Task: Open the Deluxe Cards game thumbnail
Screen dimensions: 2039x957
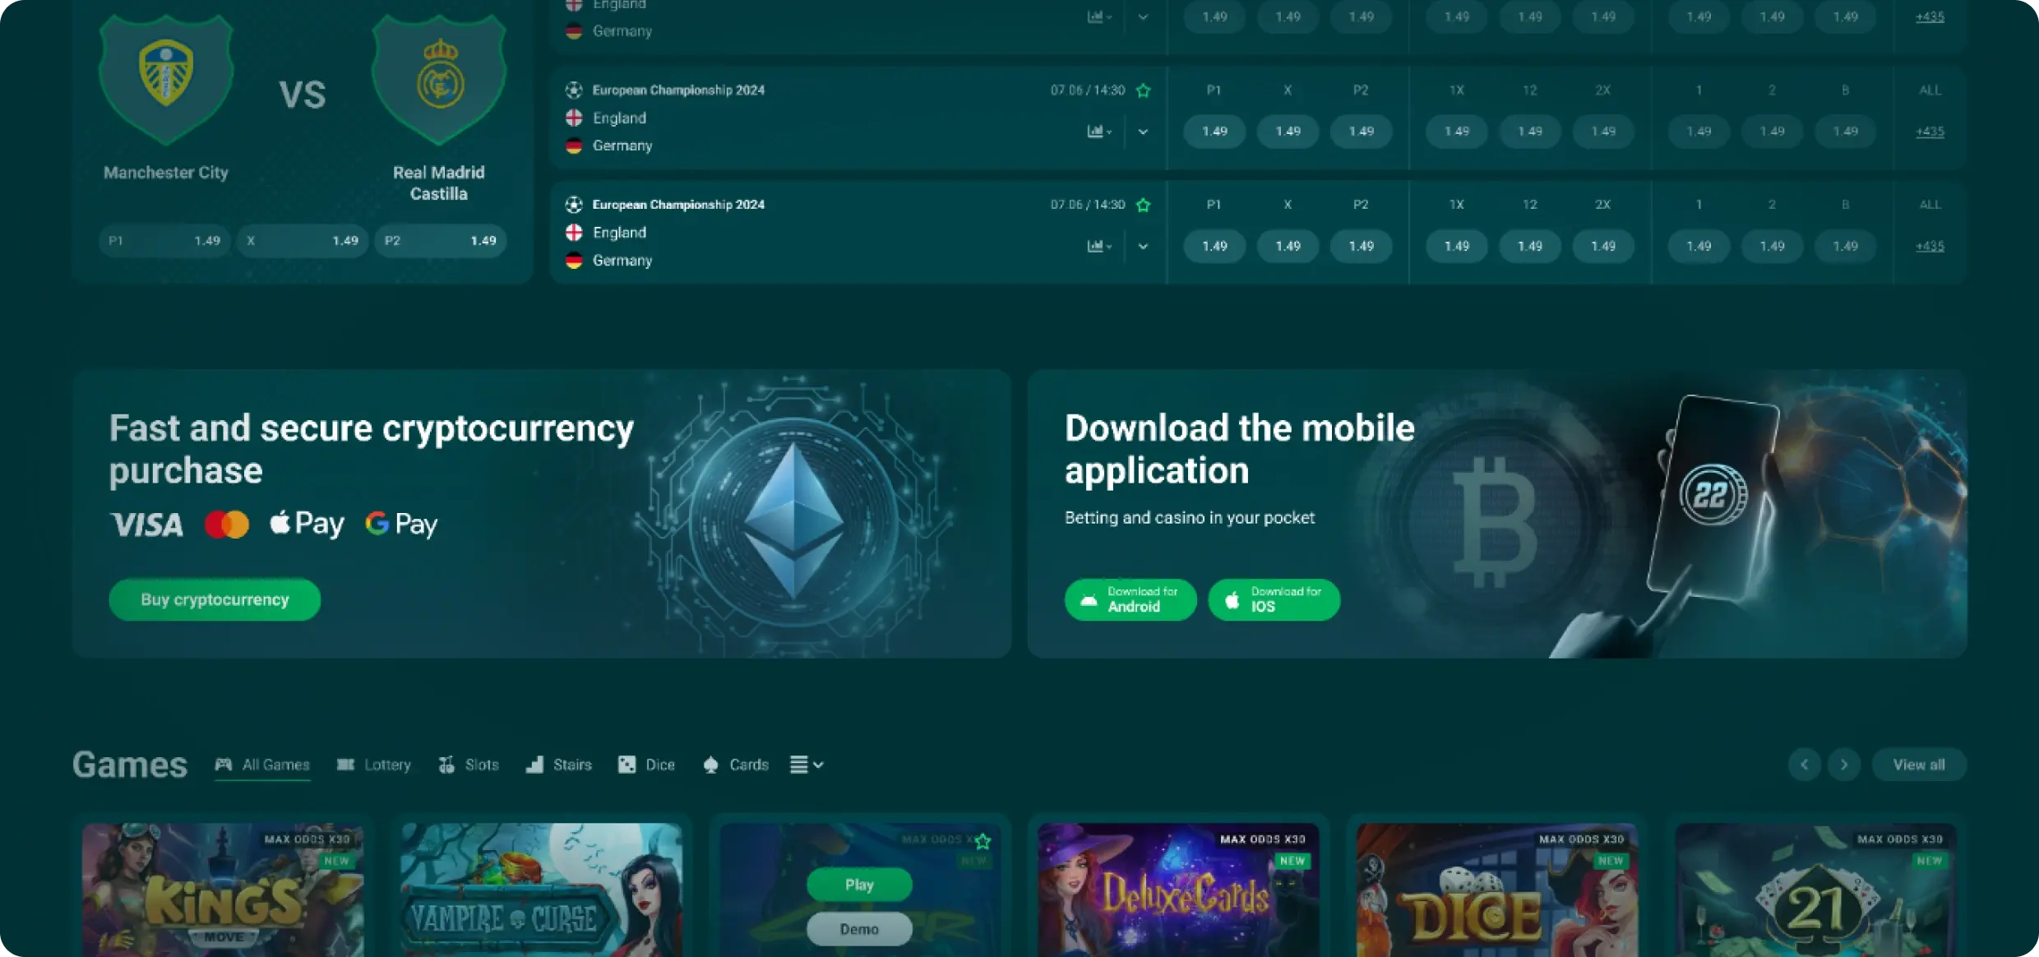Action: click(1178, 890)
